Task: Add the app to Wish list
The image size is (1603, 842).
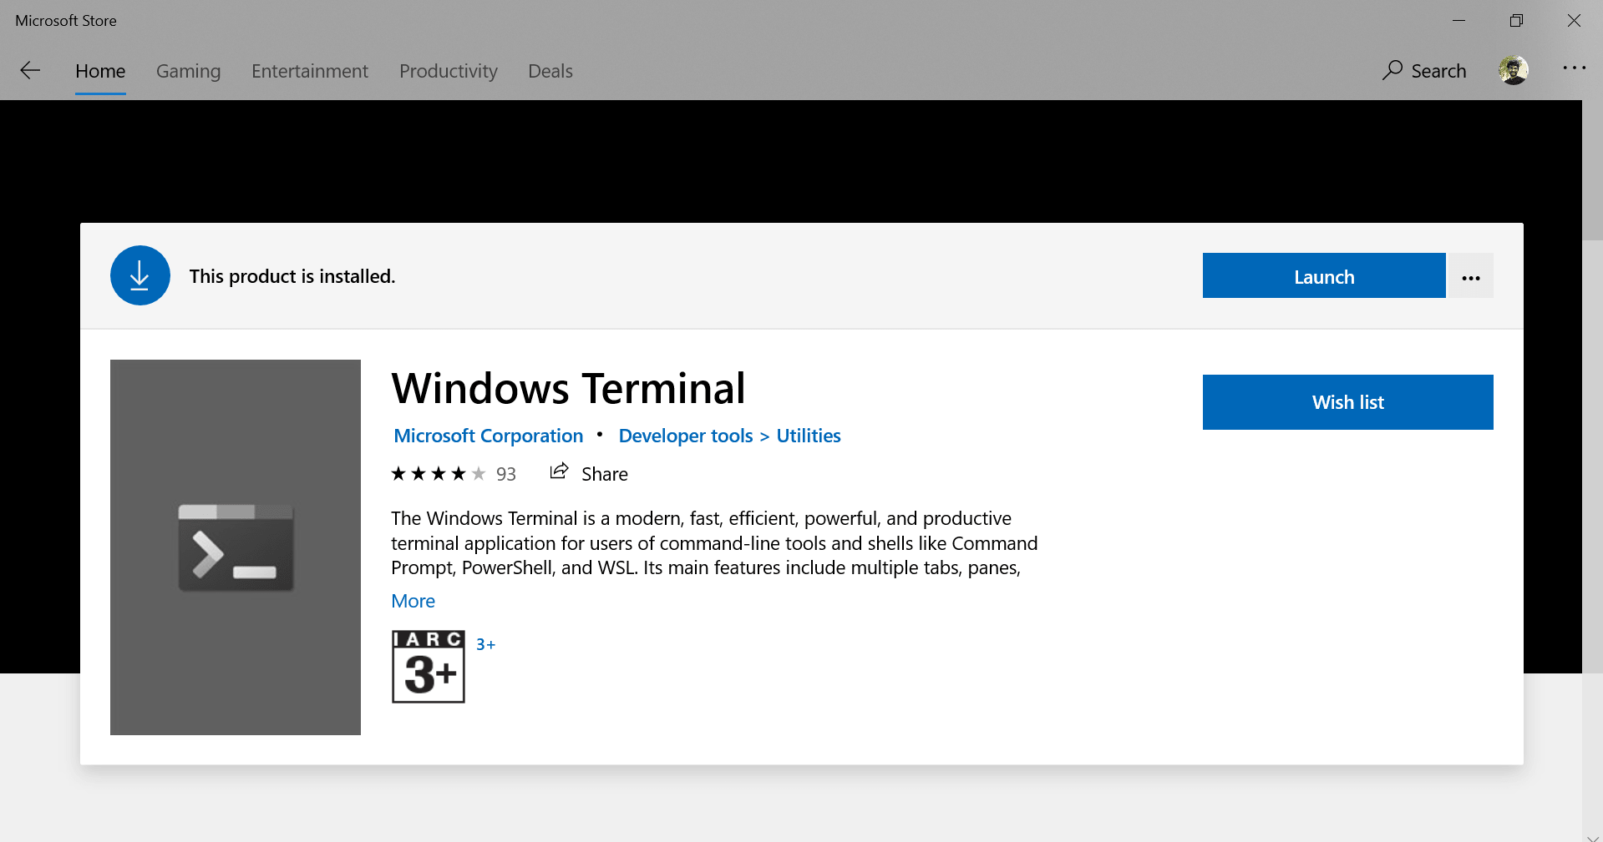Action: (x=1348, y=402)
